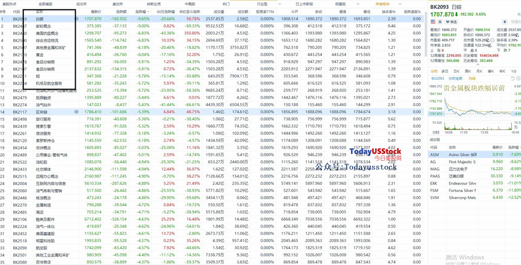Sort by the 涨跌额 column header

click(120, 12)
